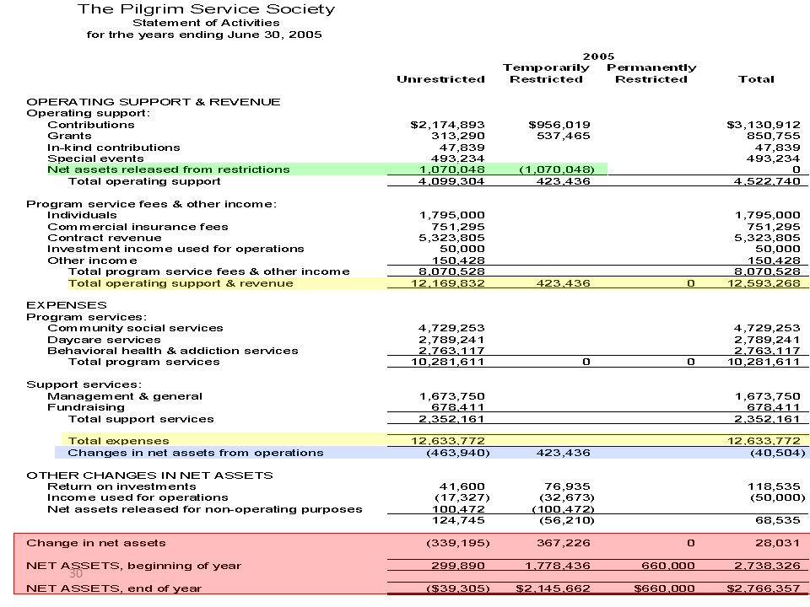810x607 pixels.
Task: Select the 'Special events' row label
Action: [95, 158]
